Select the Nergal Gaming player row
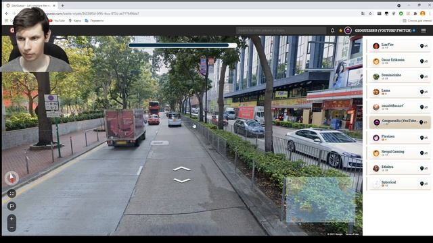Screen dimensions: 433x243 click(399, 153)
